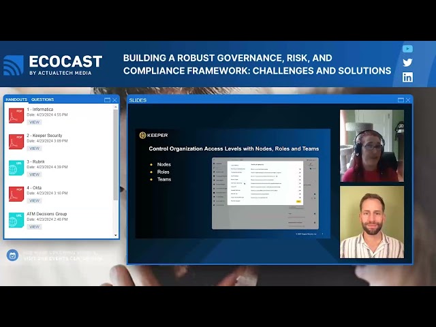The width and height of the screenshot is (436, 327).
Task: Close the Slides panel
Action: [x=408, y=100]
